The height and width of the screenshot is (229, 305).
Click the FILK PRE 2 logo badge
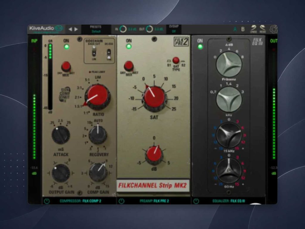[x=181, y=41]
